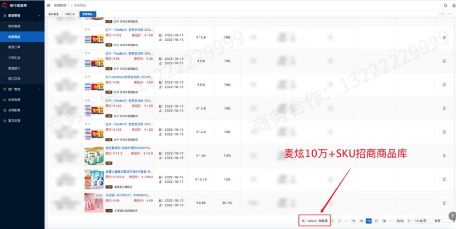
Task: Close the 优质商品 tab with its x
Action: (x=94, y=14)
